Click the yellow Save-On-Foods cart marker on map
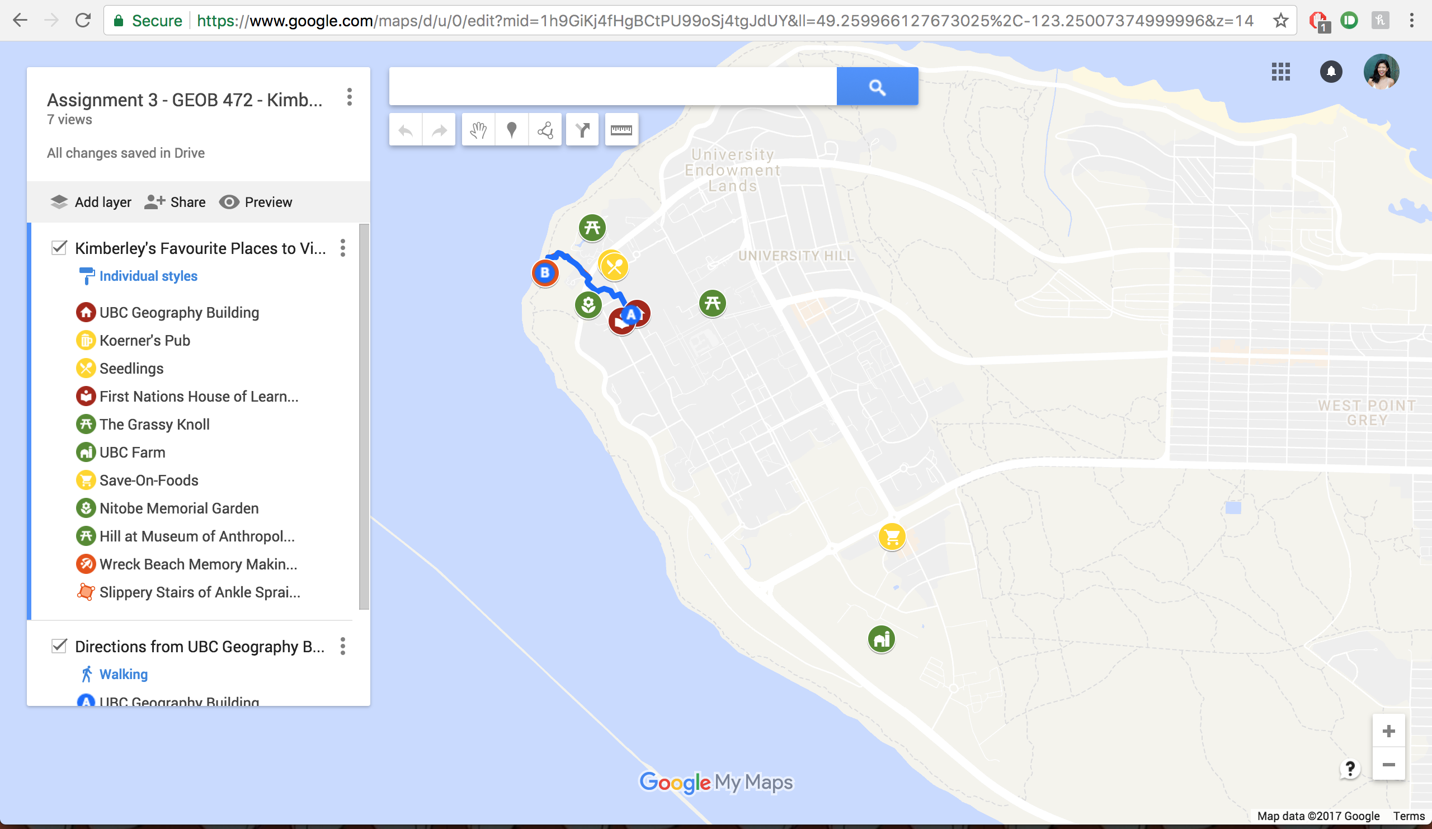 [892, 536]
